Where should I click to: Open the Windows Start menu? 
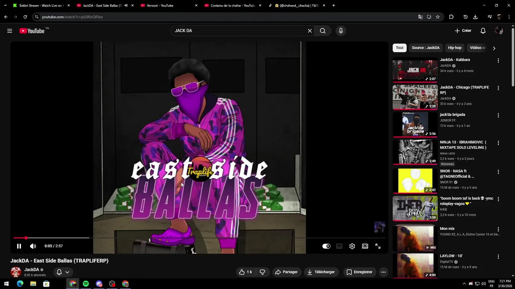[x=7, y=284]
